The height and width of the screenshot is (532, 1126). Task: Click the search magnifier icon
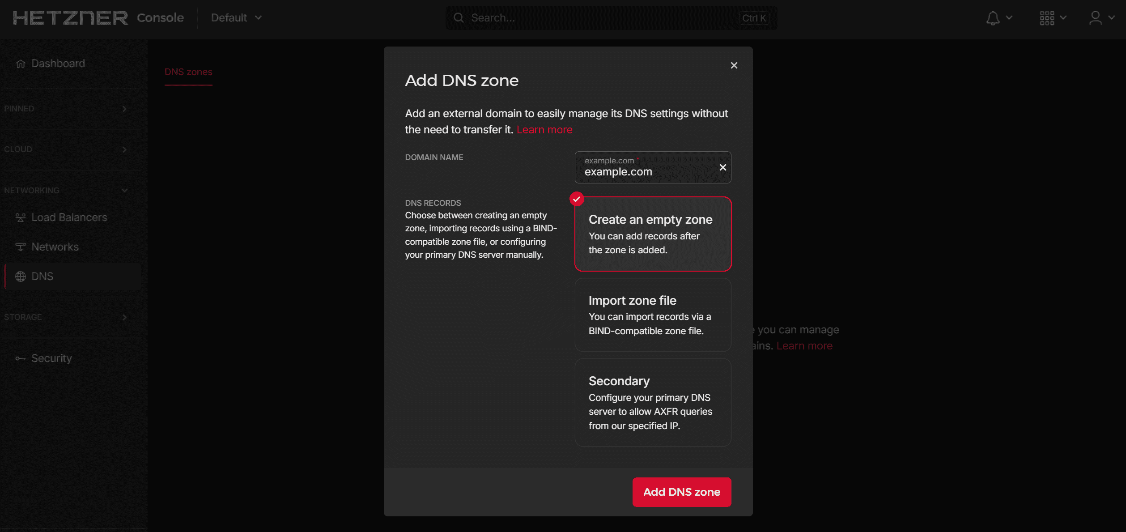pos(459,18)
